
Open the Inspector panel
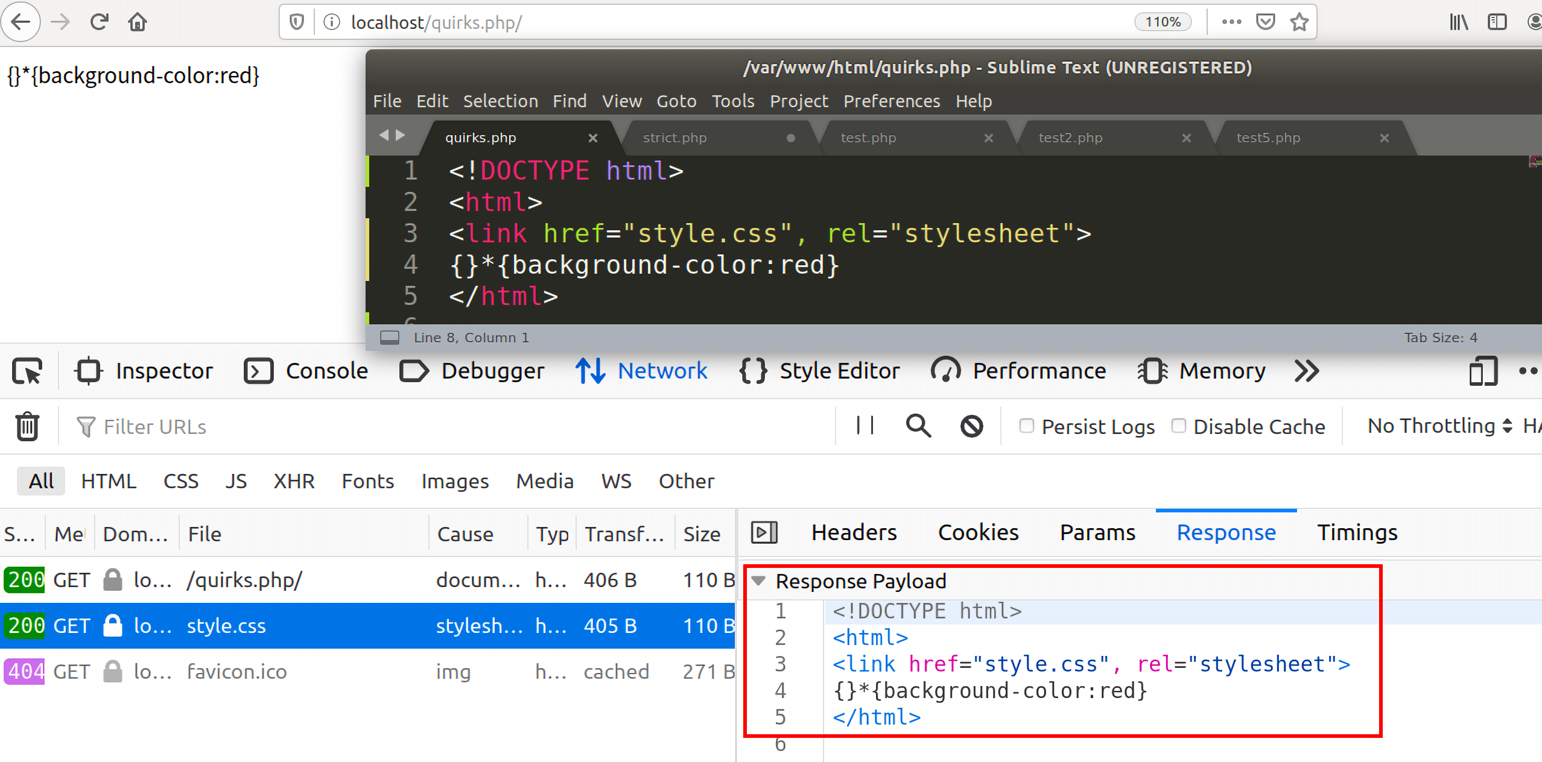(144, 371)
